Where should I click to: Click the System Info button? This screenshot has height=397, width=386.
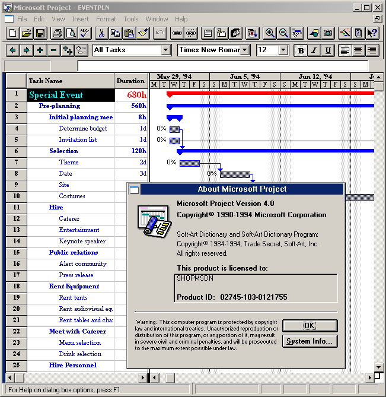[x=310, y=341]
